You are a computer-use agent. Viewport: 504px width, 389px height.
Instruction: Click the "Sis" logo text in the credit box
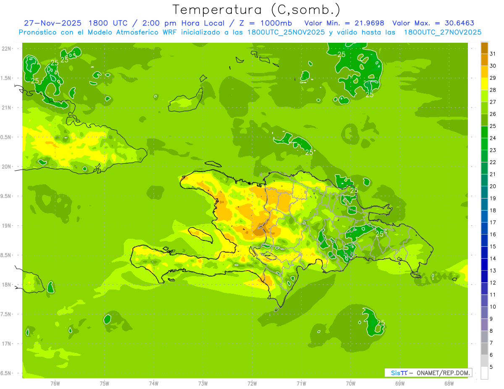point(395,373)
